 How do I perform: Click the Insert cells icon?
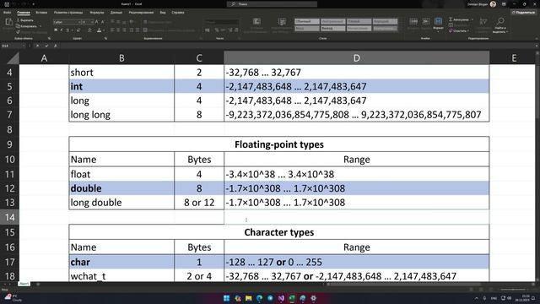413,22
